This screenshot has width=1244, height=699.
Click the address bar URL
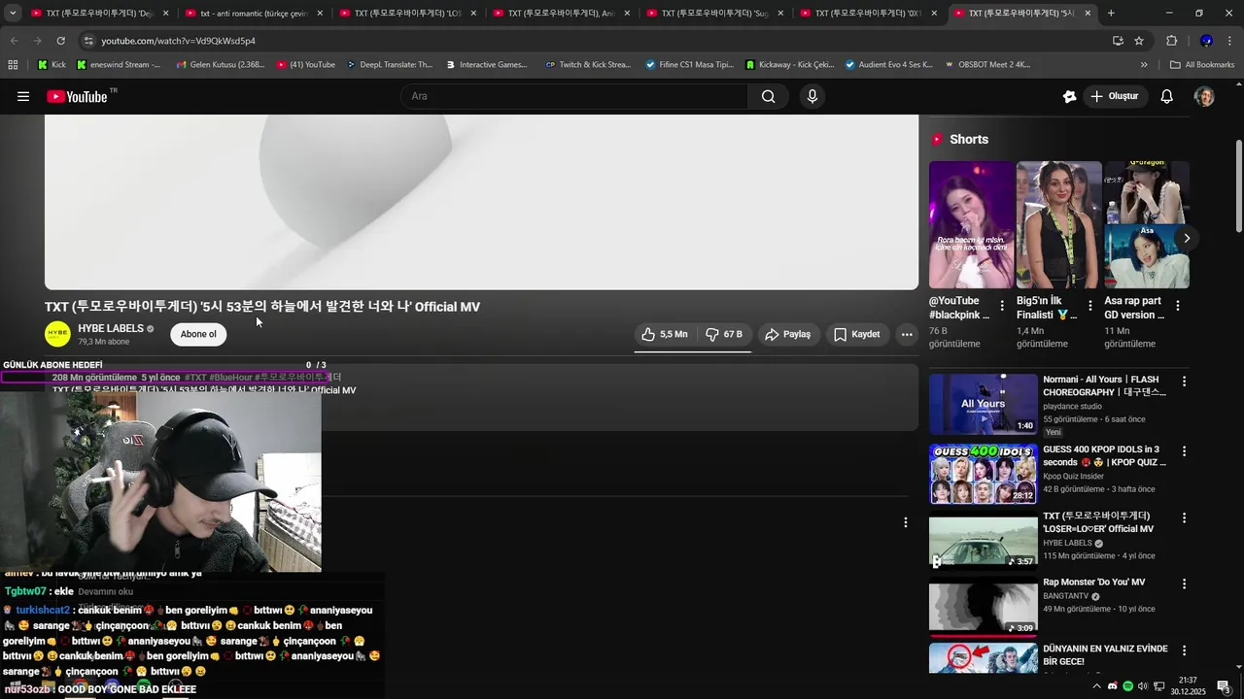pyautogui.click(x=178, y=41)
